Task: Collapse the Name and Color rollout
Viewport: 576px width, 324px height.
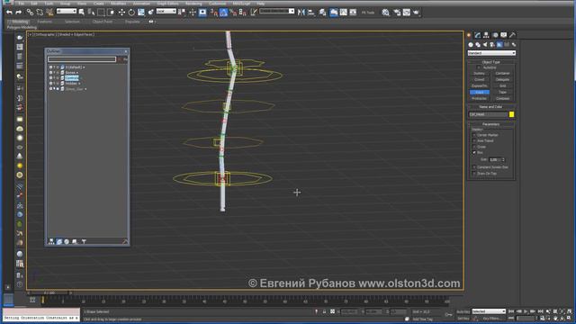Action: 491,107
